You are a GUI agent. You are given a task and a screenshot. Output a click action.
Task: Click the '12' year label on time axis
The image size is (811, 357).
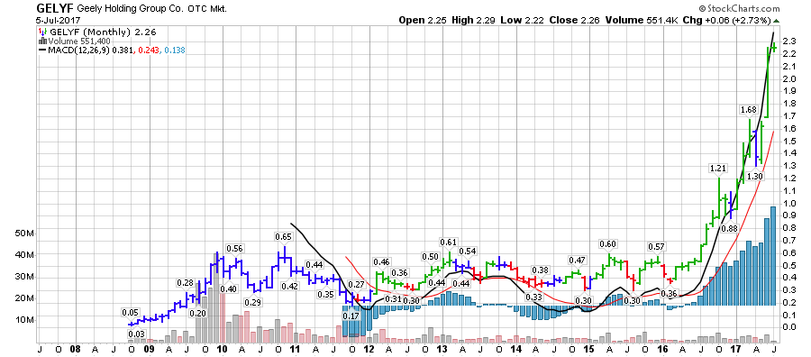click(x=369, y=350)
